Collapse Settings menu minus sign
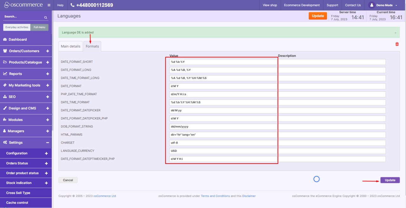The width and height of the screenshot is (406, 208). pos(48,143)
